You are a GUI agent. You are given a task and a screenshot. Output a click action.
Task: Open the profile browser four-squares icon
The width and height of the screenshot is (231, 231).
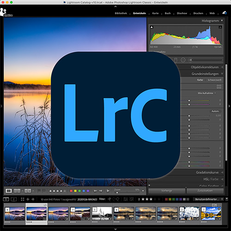219,86
